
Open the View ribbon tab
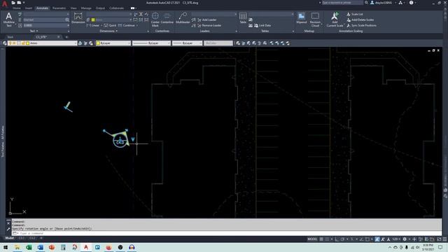pyautogui.click(x=73, y=8)
